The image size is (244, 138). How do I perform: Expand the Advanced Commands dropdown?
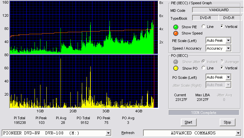238,133
